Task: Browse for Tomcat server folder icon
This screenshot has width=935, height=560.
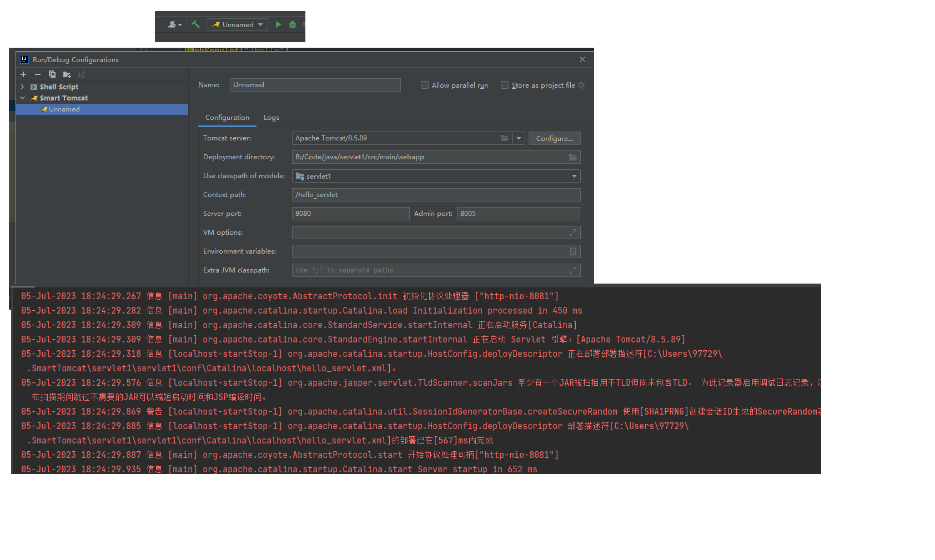Action: 505,138
